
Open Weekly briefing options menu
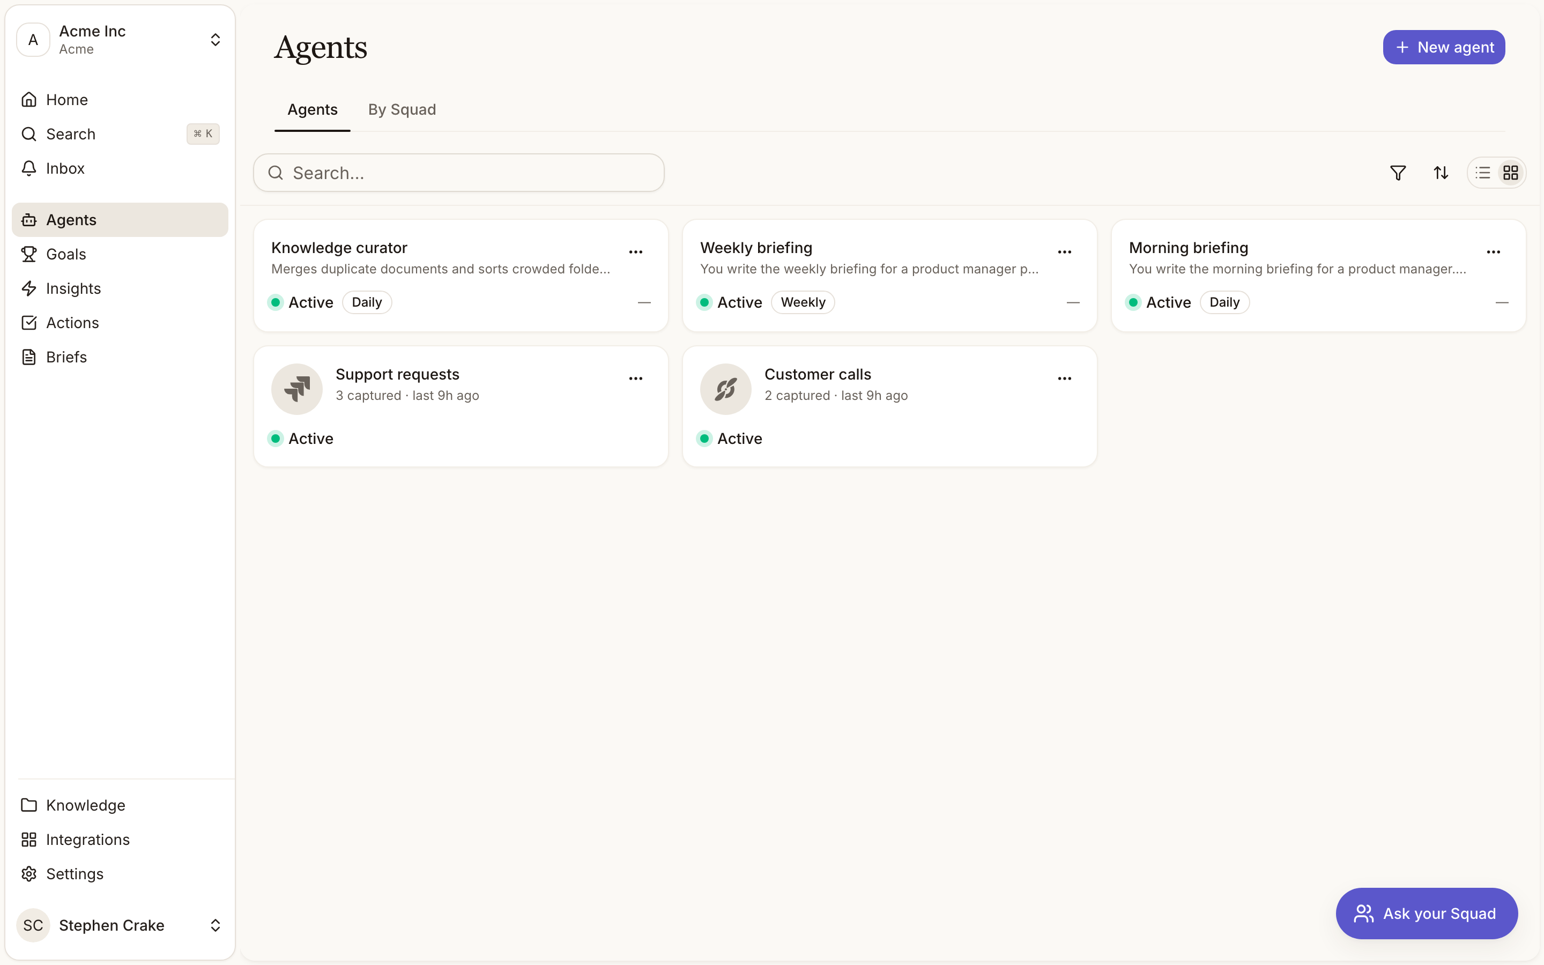click(1064, 252)
